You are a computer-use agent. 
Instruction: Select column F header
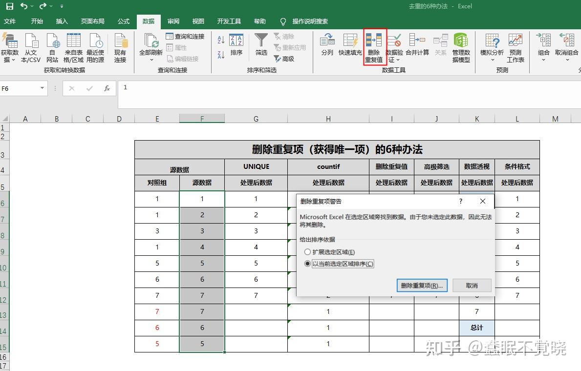click(202, 119)
